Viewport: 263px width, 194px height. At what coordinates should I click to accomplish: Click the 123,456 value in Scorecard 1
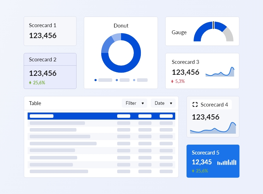[x=42, y=36]
